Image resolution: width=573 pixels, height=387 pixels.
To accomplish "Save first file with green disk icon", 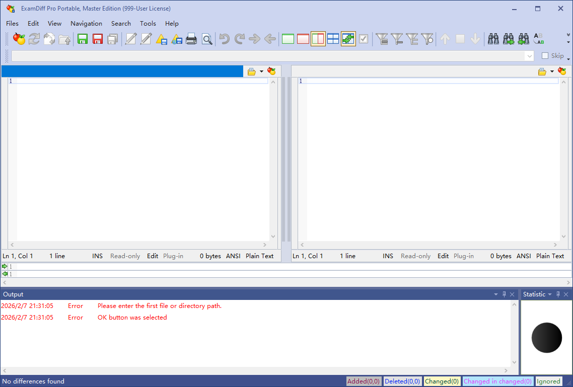I will pyautogui.click(x=83, y=39).
